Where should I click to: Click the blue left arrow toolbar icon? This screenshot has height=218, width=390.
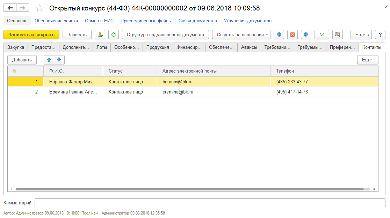279,35
